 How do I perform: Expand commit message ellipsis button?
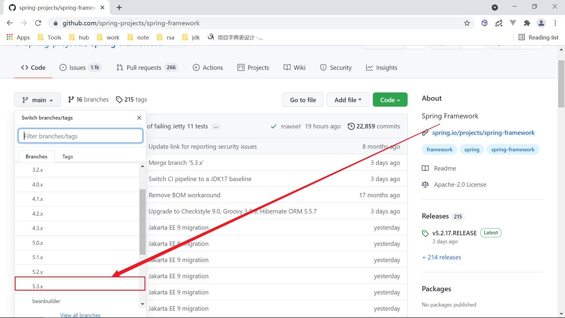coord(216,127)
